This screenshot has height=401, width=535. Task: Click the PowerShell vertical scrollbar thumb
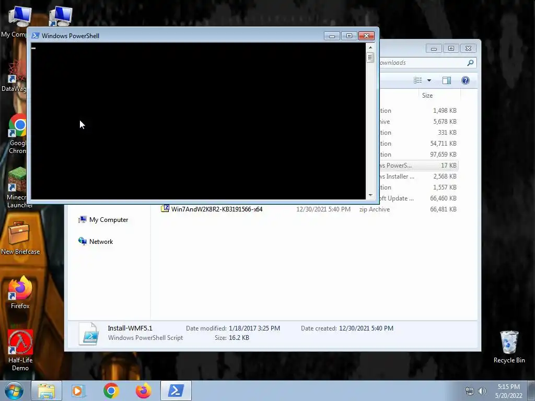[x=370, y=57]
